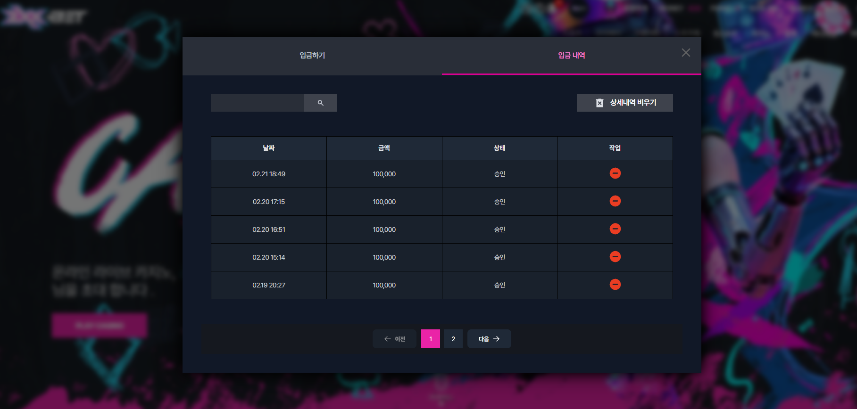Click the trash icon in 상세내역 비우기
The width and height of the screenshot is (857, 409).
tap(599, 103)
